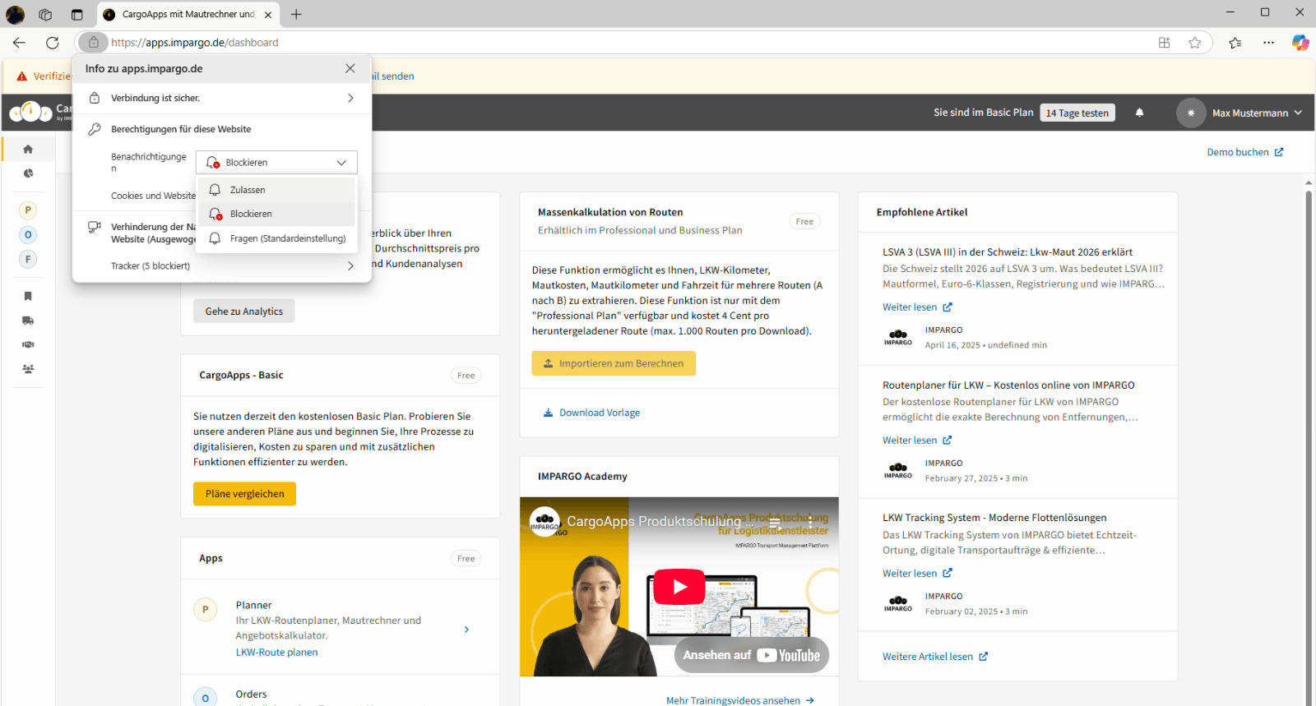Click 'Mehr Trainingsvideos ansehen' link
Screen dimensions: 1316x706
[740, 700]
